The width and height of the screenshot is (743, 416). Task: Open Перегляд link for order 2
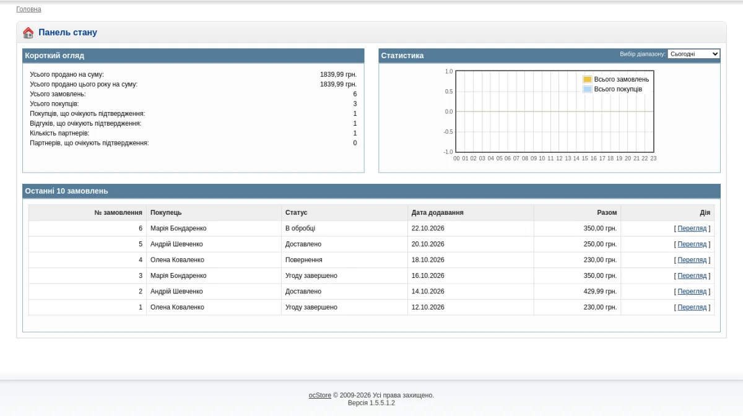[x=692, y=292]
